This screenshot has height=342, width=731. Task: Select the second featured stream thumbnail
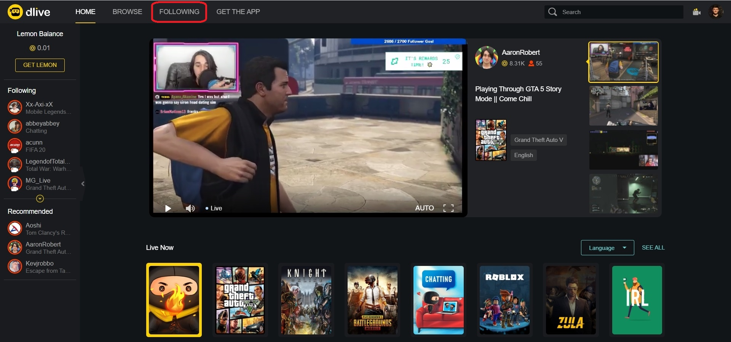click(623, 106)
